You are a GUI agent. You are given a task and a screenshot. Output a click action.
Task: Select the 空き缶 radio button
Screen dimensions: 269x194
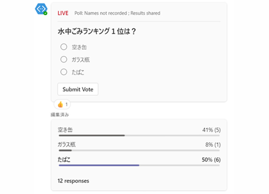[x=64, y=47]
